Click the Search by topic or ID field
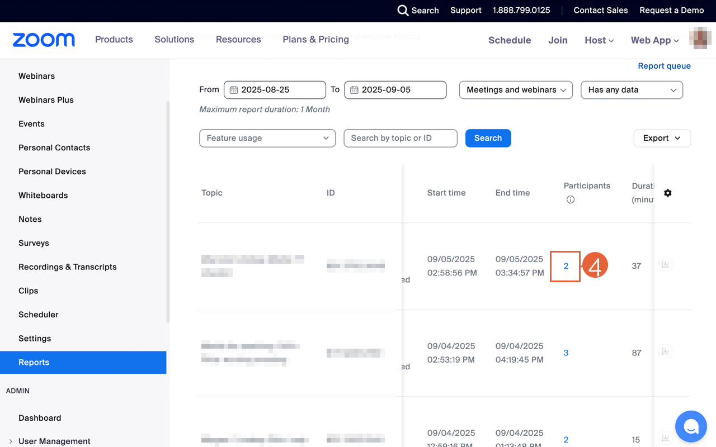 [400, 138]
